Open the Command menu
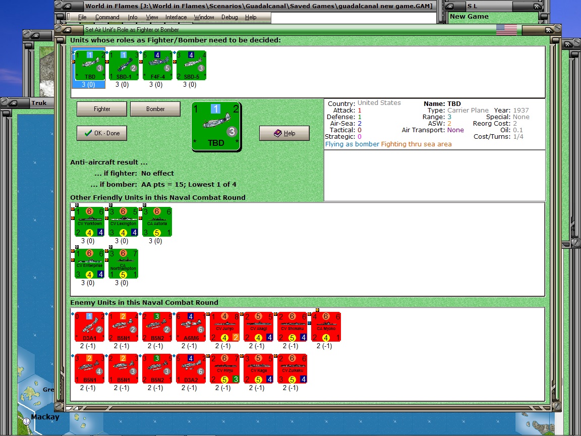 tap(107, 17)
